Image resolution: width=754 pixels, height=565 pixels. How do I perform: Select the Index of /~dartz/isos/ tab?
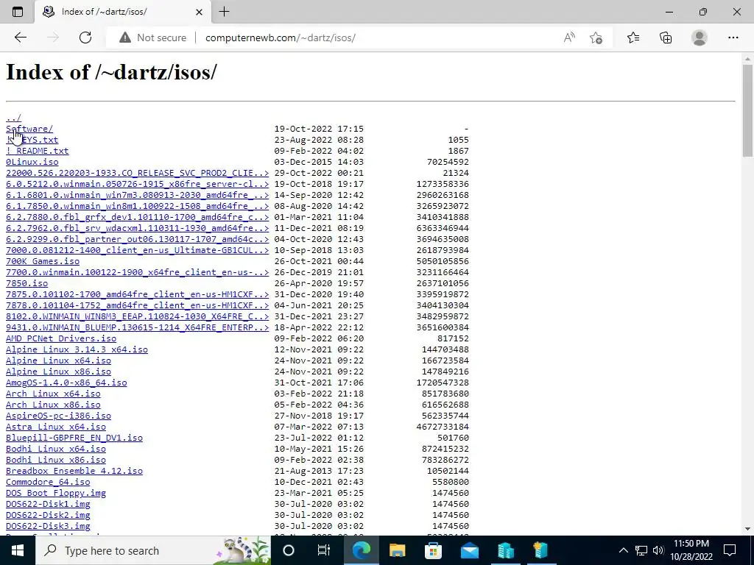[x=122, y=12]
